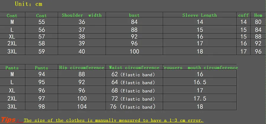Image resolution: width=266 pixels, height=124 pixels.
Task: Click trousers mouth value 16.5
Action: 200,82
